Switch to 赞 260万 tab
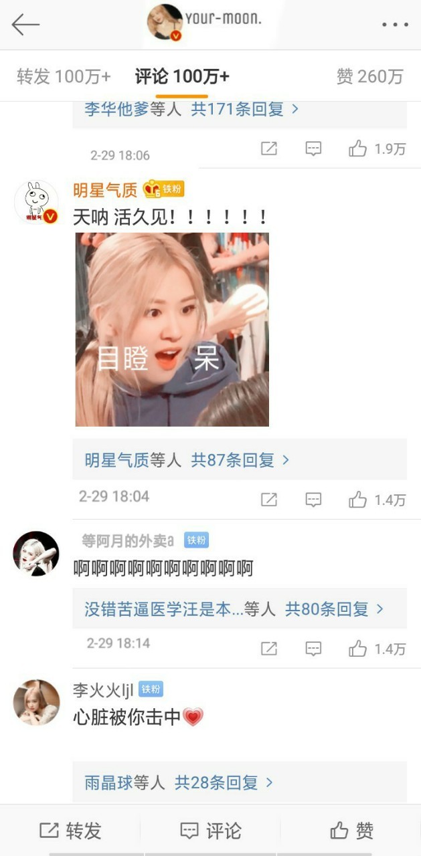The image size is (421, 856). coord(369,76)
